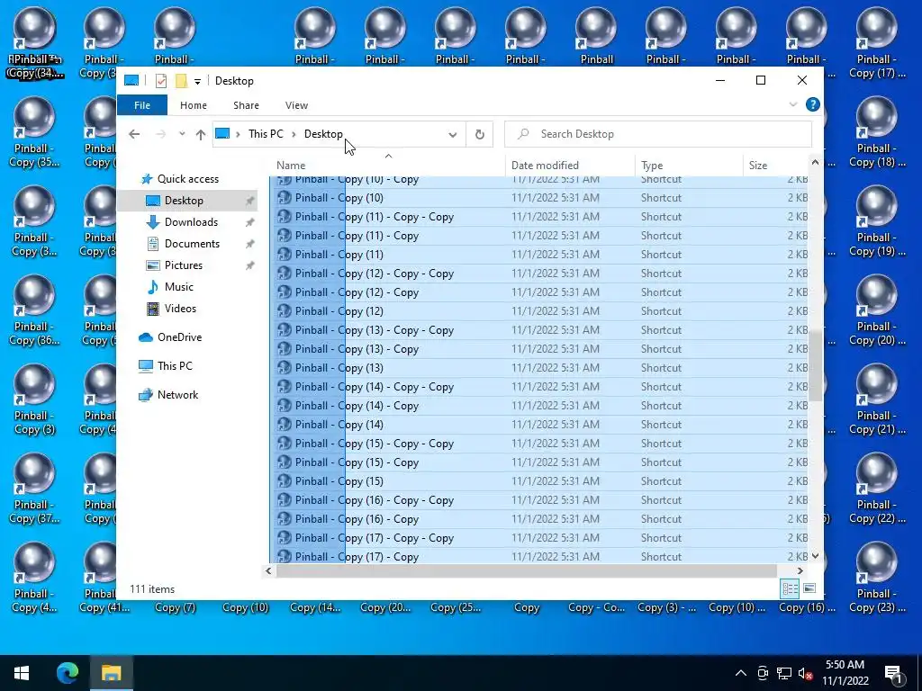Select Pinball - Copy (20) desktop shortcut
This screenshot has width=922, height=691.
[876, 310]
